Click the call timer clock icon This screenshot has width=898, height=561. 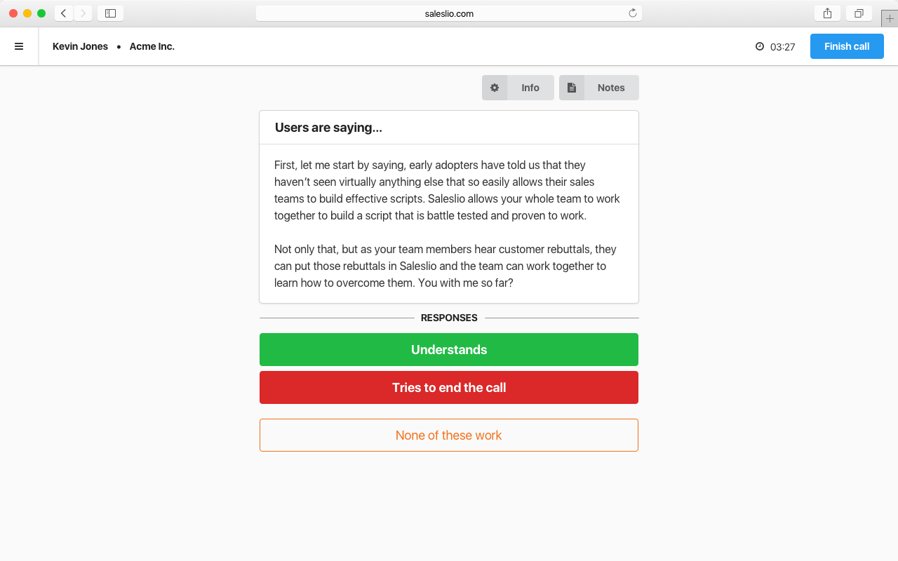[x=760, y=46]
